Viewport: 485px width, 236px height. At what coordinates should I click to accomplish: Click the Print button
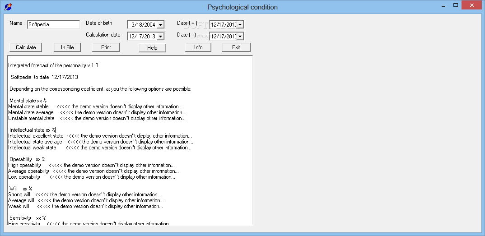tap(106, 47)
